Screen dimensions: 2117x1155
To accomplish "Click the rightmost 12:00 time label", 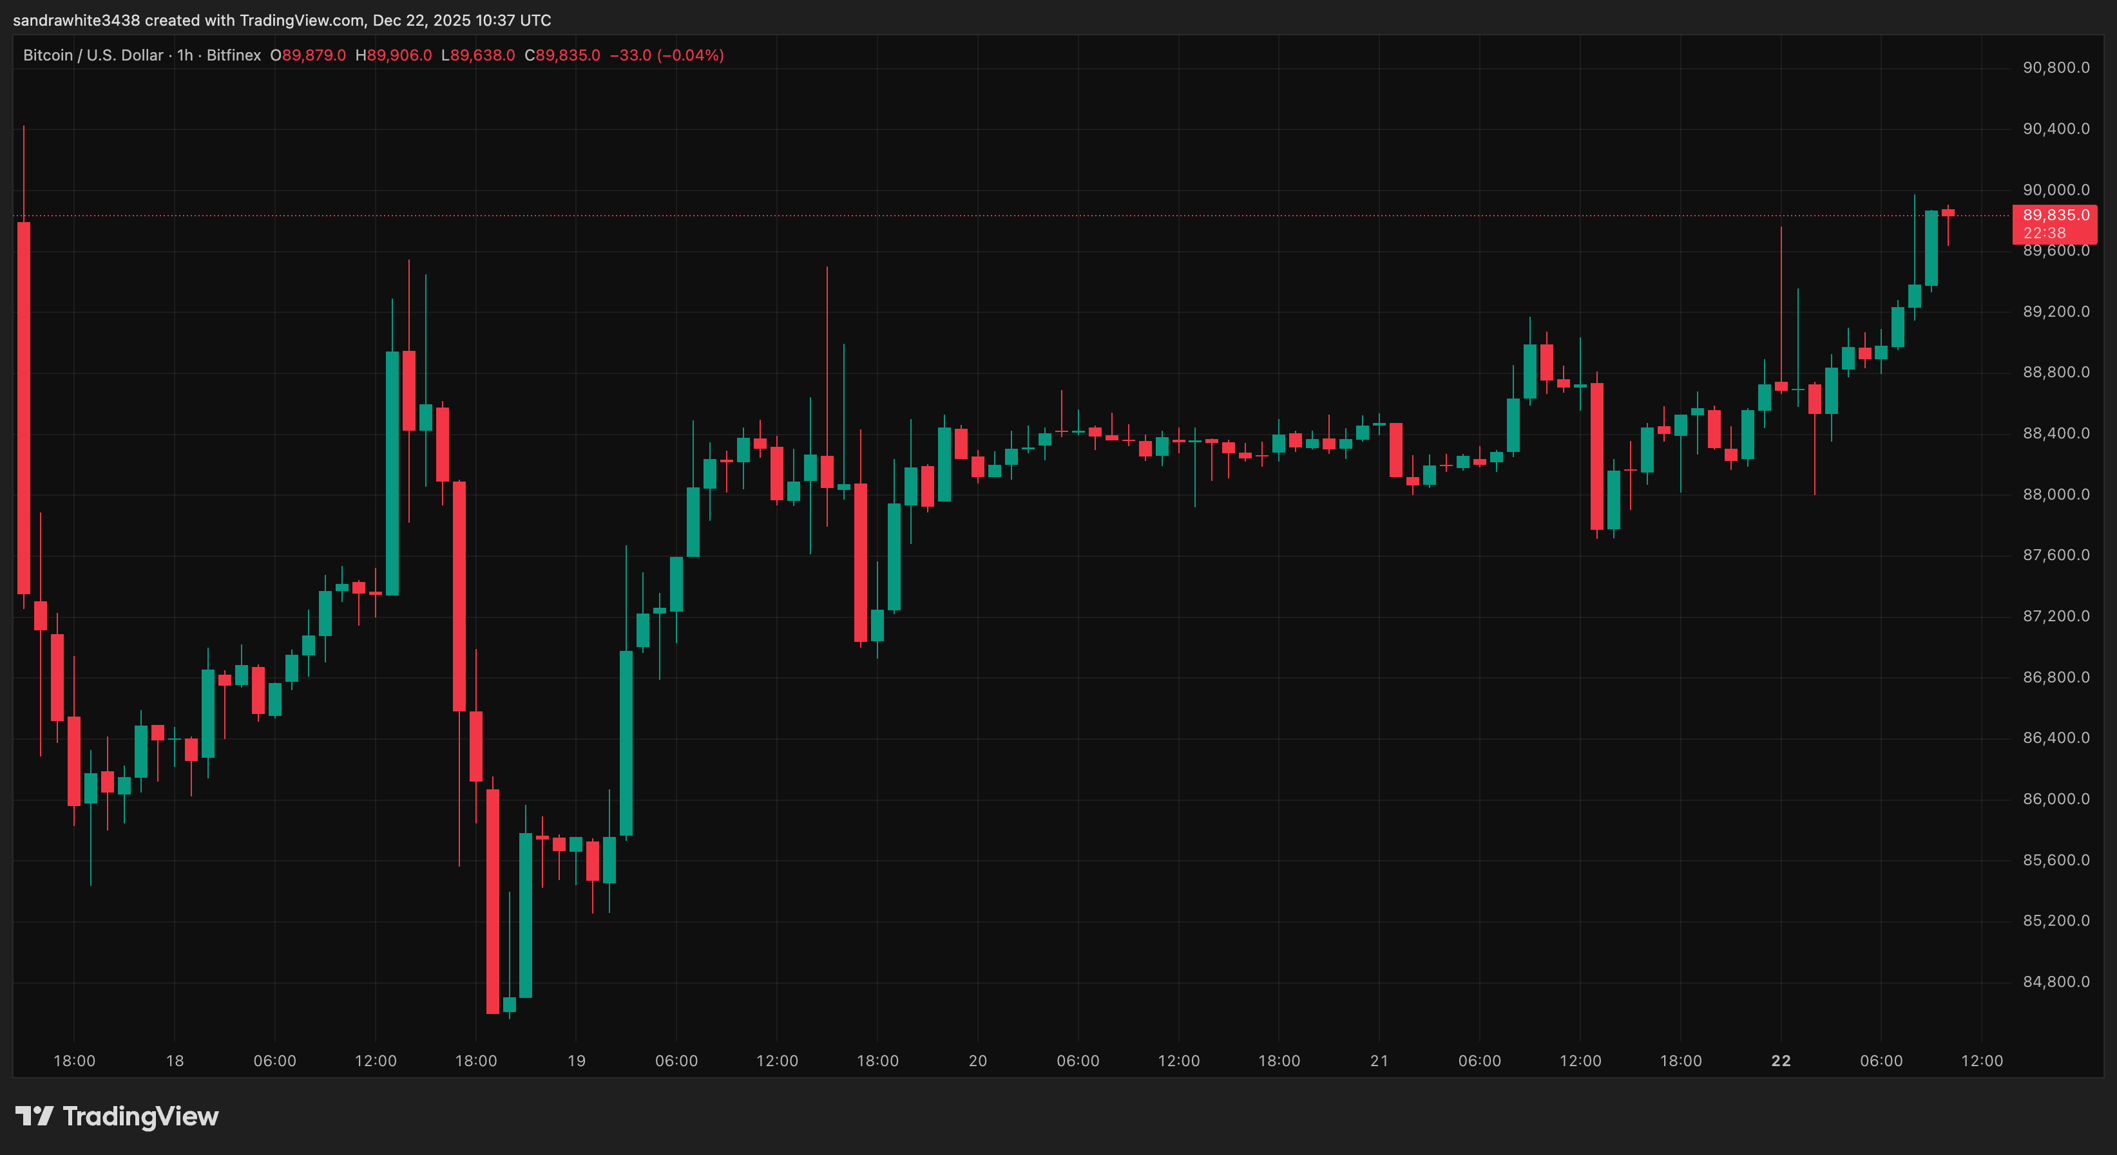I will click(x=1982, y=1060).
